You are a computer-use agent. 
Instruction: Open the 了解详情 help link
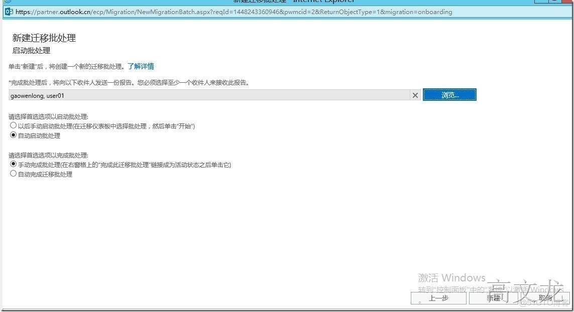(x=141, y=66)
